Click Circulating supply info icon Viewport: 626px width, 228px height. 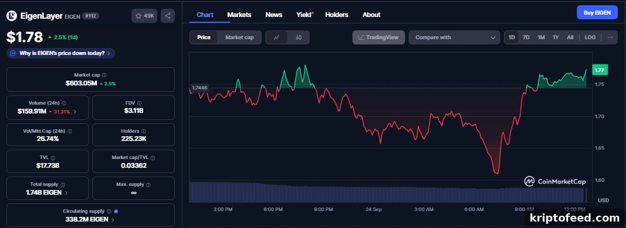click(109, 211)
